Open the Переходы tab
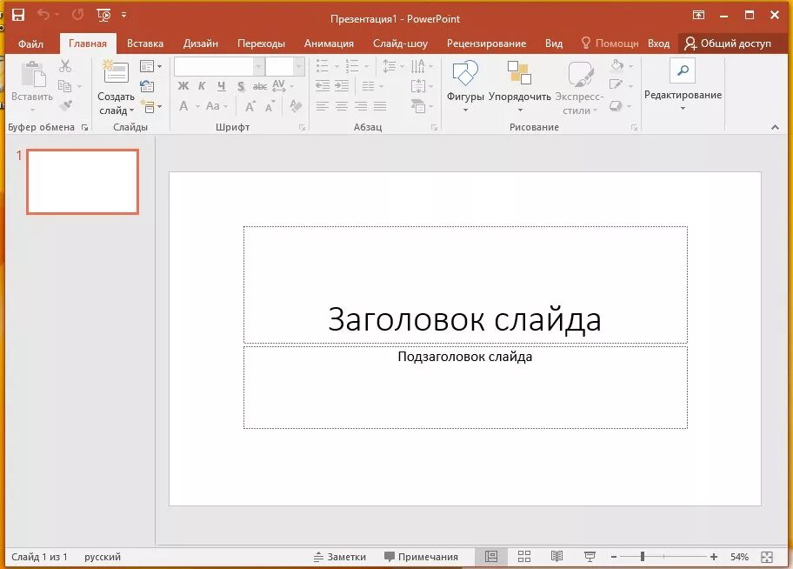This screenshot has height=569, width=793. [x=262, y=44]
